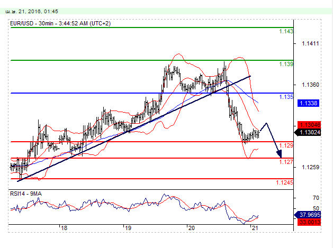Click the black 1.13024 current price tag
This screenshot has height=248, width=333.
coord(308,132)
